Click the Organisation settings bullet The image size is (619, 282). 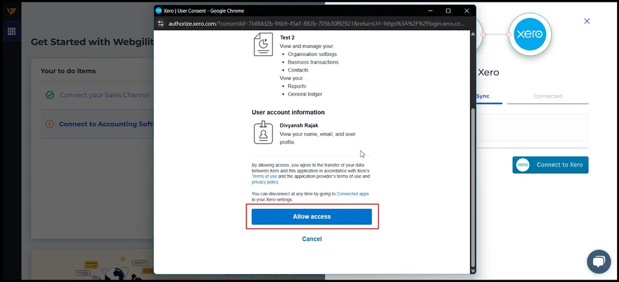click(312, 54)
